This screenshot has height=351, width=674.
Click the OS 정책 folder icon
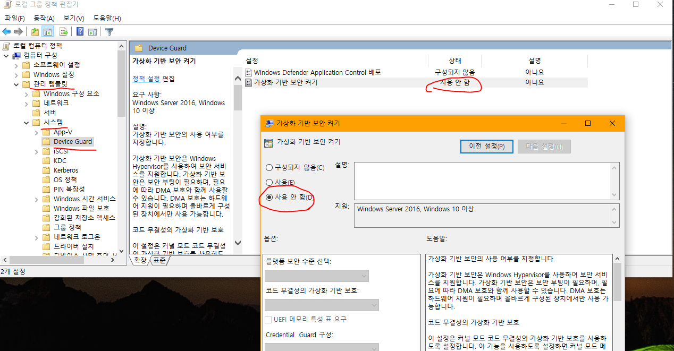(46, 179)
